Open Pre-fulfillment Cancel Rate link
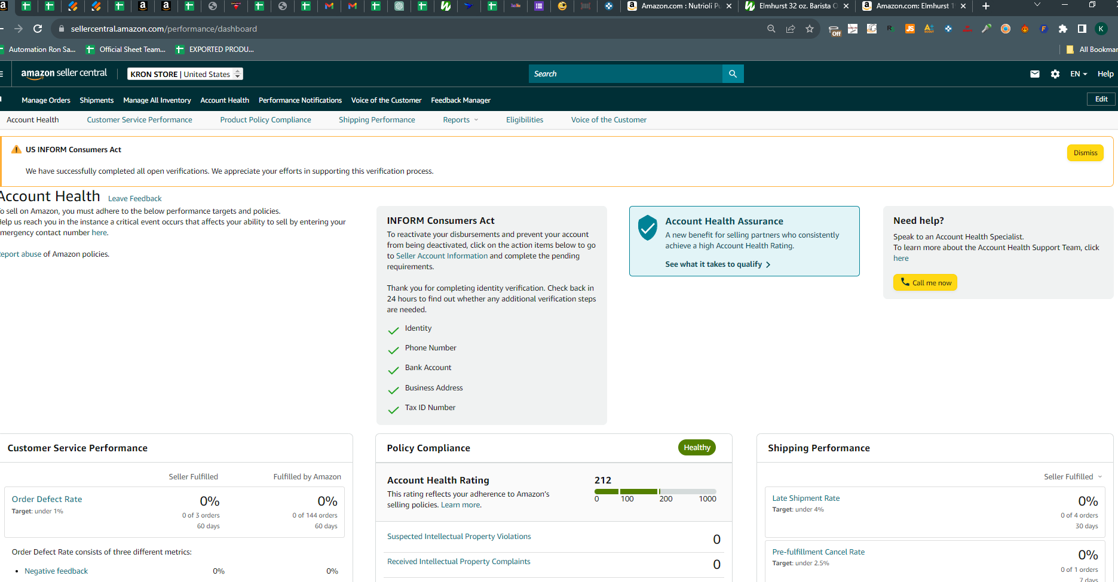 pyautogui.click(x=818, y=552)
